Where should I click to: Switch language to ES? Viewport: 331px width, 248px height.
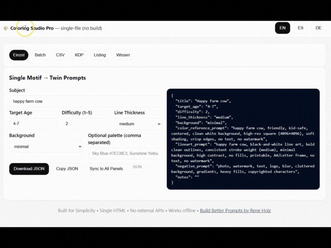click(300, 28)
